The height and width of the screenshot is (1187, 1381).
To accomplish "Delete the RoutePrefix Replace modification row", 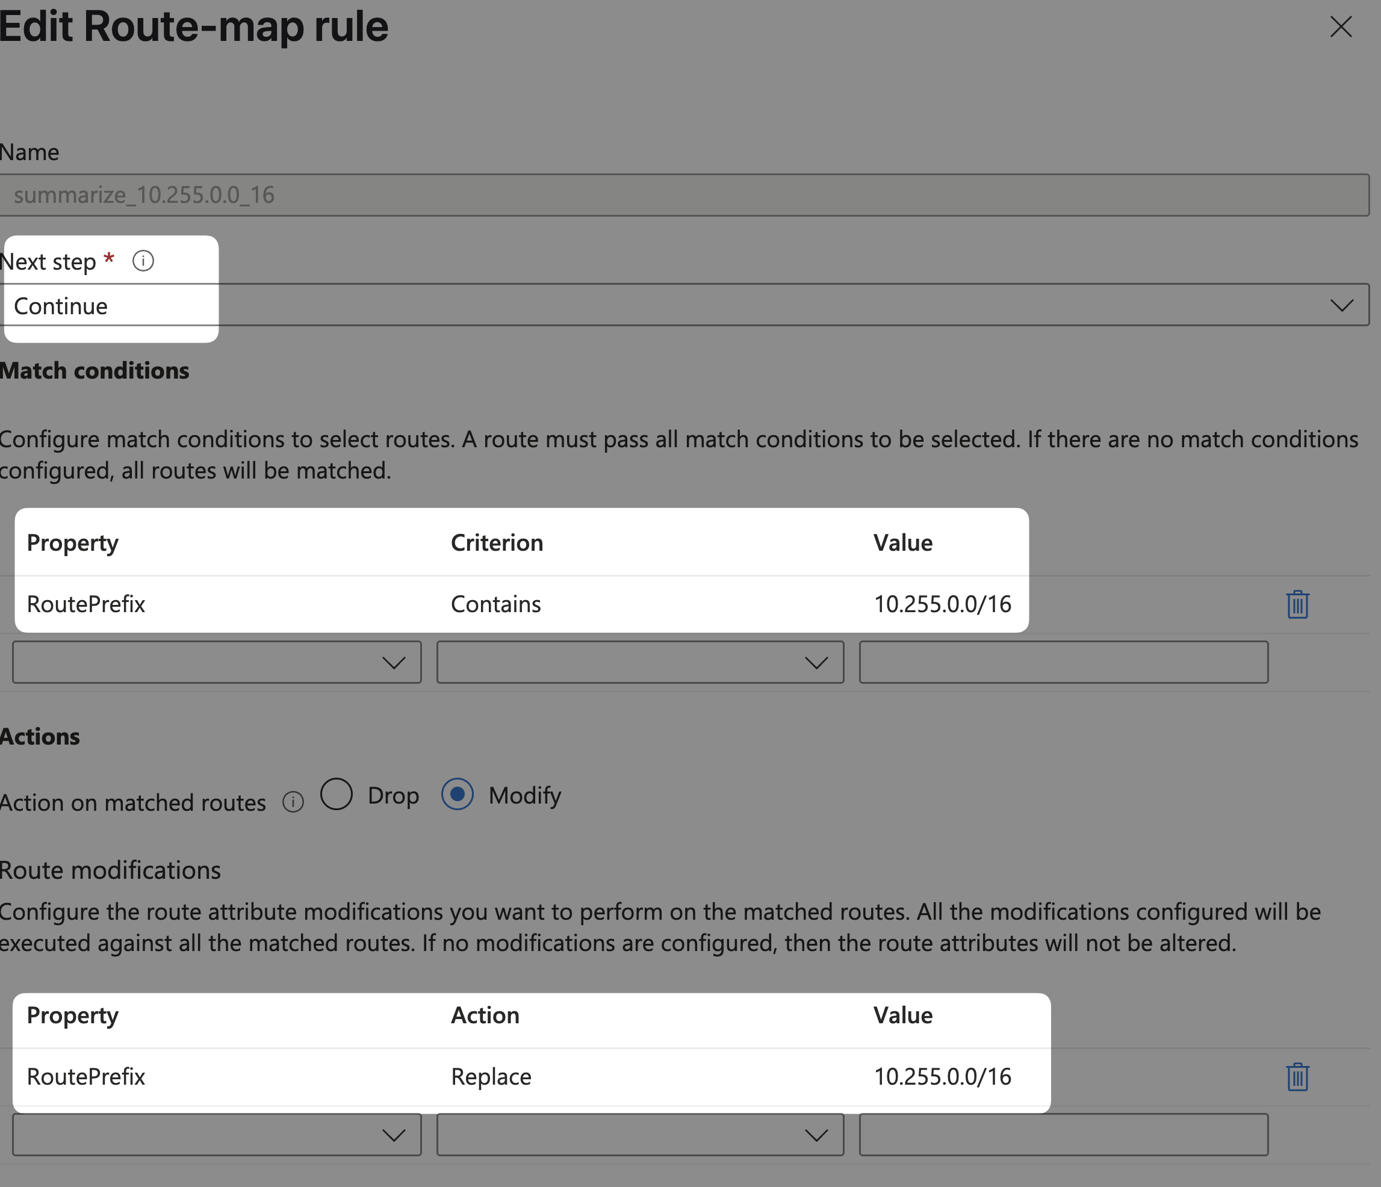I will click(1297, 1077).
